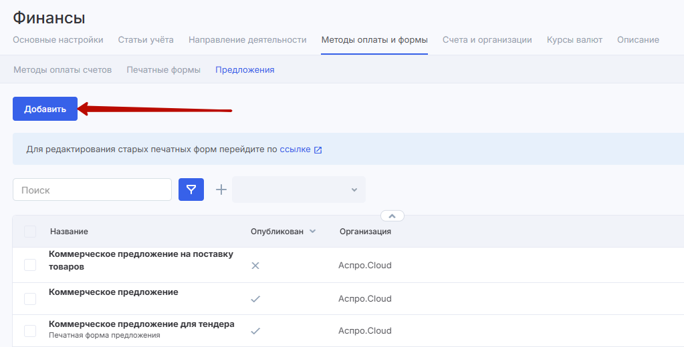
Task: Follow the ссылке link for old forms
Action: tap(295, 149)
